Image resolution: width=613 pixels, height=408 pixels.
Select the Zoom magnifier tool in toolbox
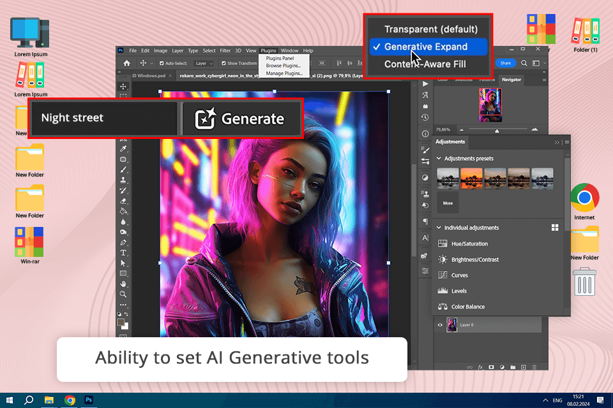(123, 295)
